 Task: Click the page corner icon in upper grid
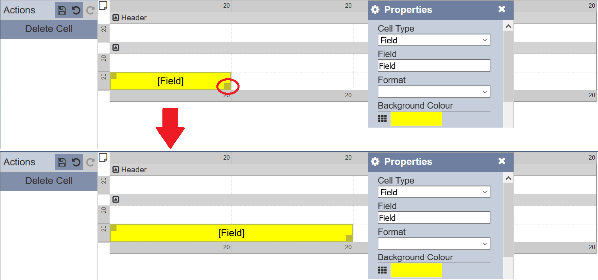pyautogui.click(x=104, y=5)
